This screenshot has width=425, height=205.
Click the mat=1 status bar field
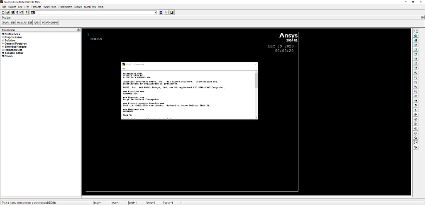(101, 203)
